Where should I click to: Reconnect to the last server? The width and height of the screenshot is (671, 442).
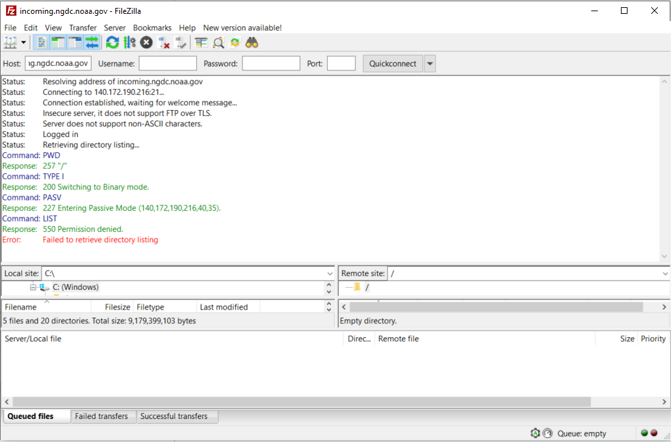181,43
